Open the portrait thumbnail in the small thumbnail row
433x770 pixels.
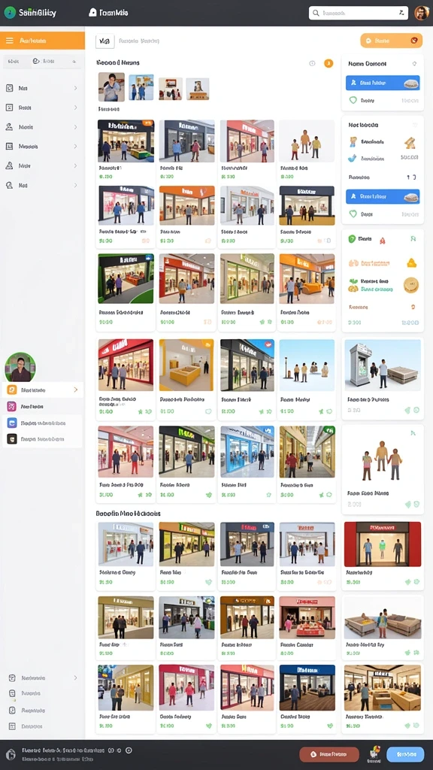tap(111, 87)
